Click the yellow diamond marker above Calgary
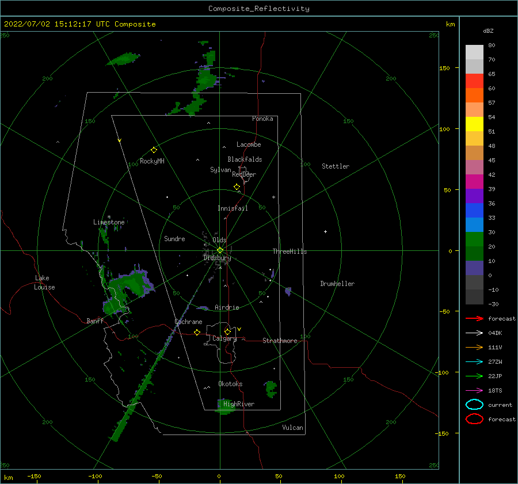Screen dimensions: 518x484 pyautogui.click(x=227, y=331)
